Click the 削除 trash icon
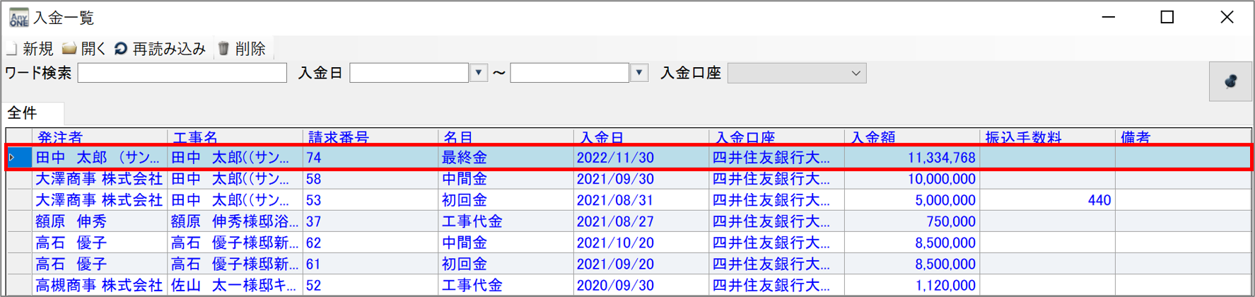Screen dimensions: 1255x297 point(224,49)
